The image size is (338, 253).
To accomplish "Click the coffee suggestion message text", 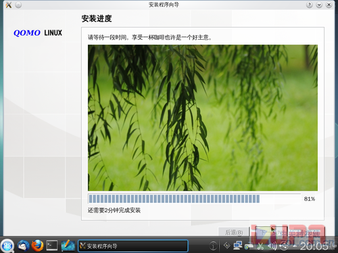I will (149, 37).
